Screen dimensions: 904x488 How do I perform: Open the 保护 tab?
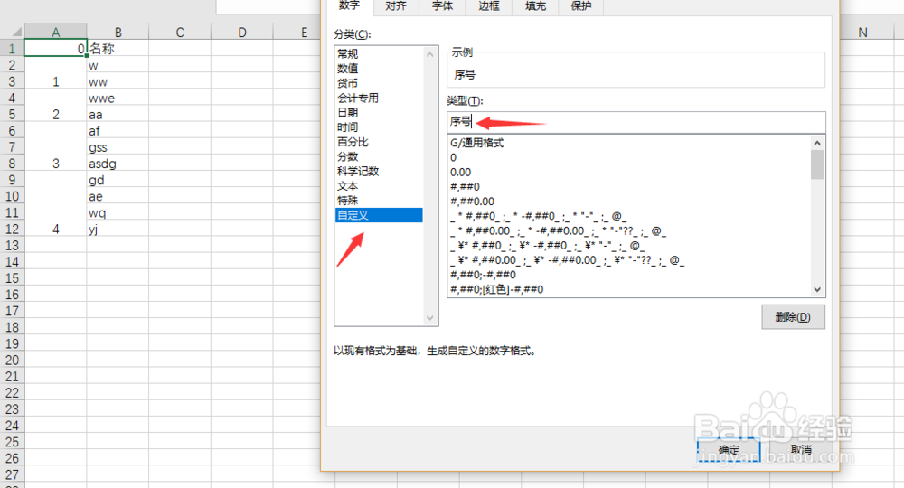click(581, 6)
